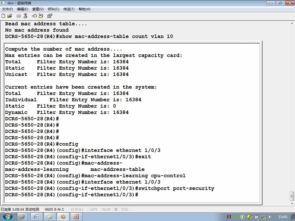Click the 'Max entries can be created' line

pos(94,56)
